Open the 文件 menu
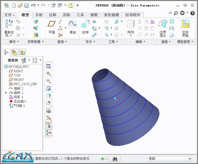Viewport: 198px width, 164px height. point(9,15)
